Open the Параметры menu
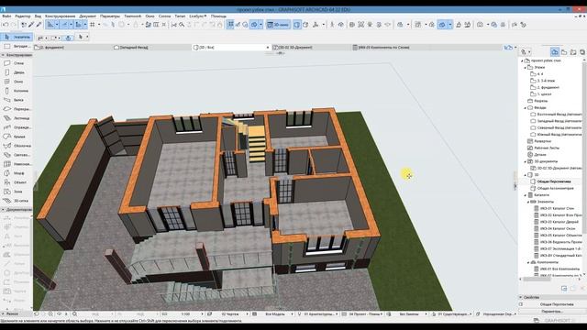 point(110,16)
